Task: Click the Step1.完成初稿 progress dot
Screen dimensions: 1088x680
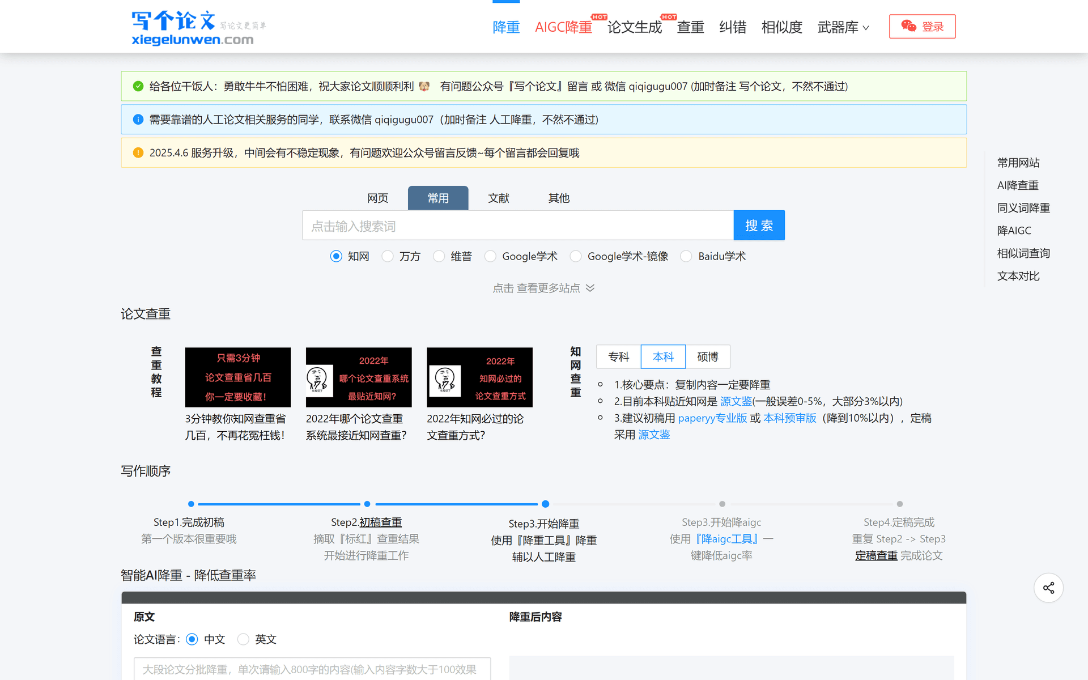Action: [x=191, y=504]
